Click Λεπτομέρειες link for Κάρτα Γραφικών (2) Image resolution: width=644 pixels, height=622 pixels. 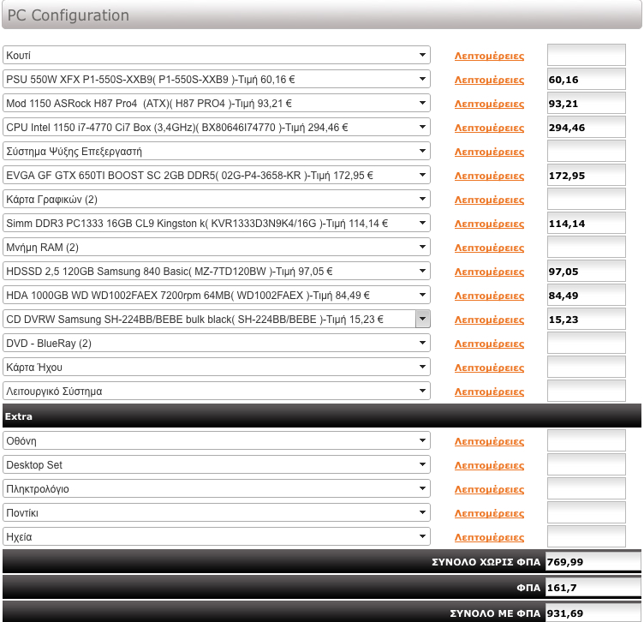tap(489, 200)
